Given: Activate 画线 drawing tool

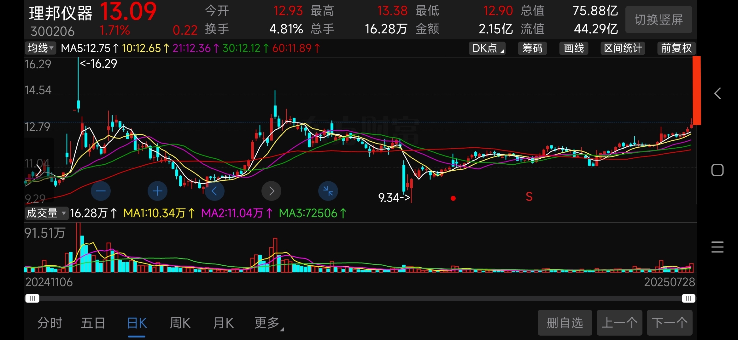Looking at the screenshot, I should coord(574,48).
